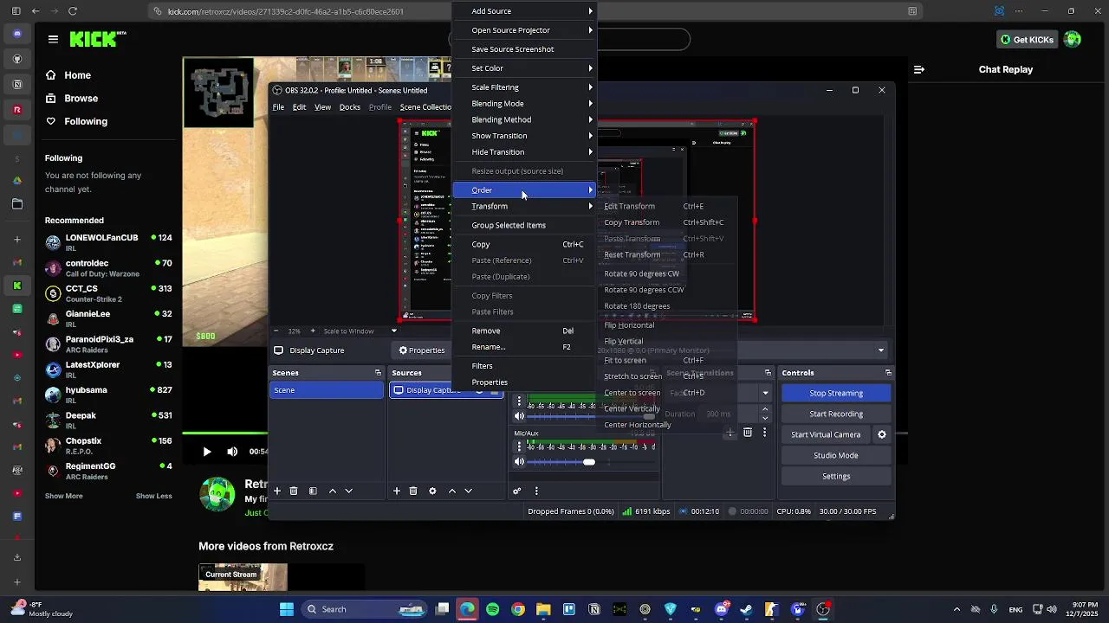Expand the Set Color submenu

pyautogui.click(x=524, y=68)
